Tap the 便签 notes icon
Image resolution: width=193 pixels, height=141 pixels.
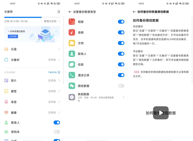[x=6, y=91]
